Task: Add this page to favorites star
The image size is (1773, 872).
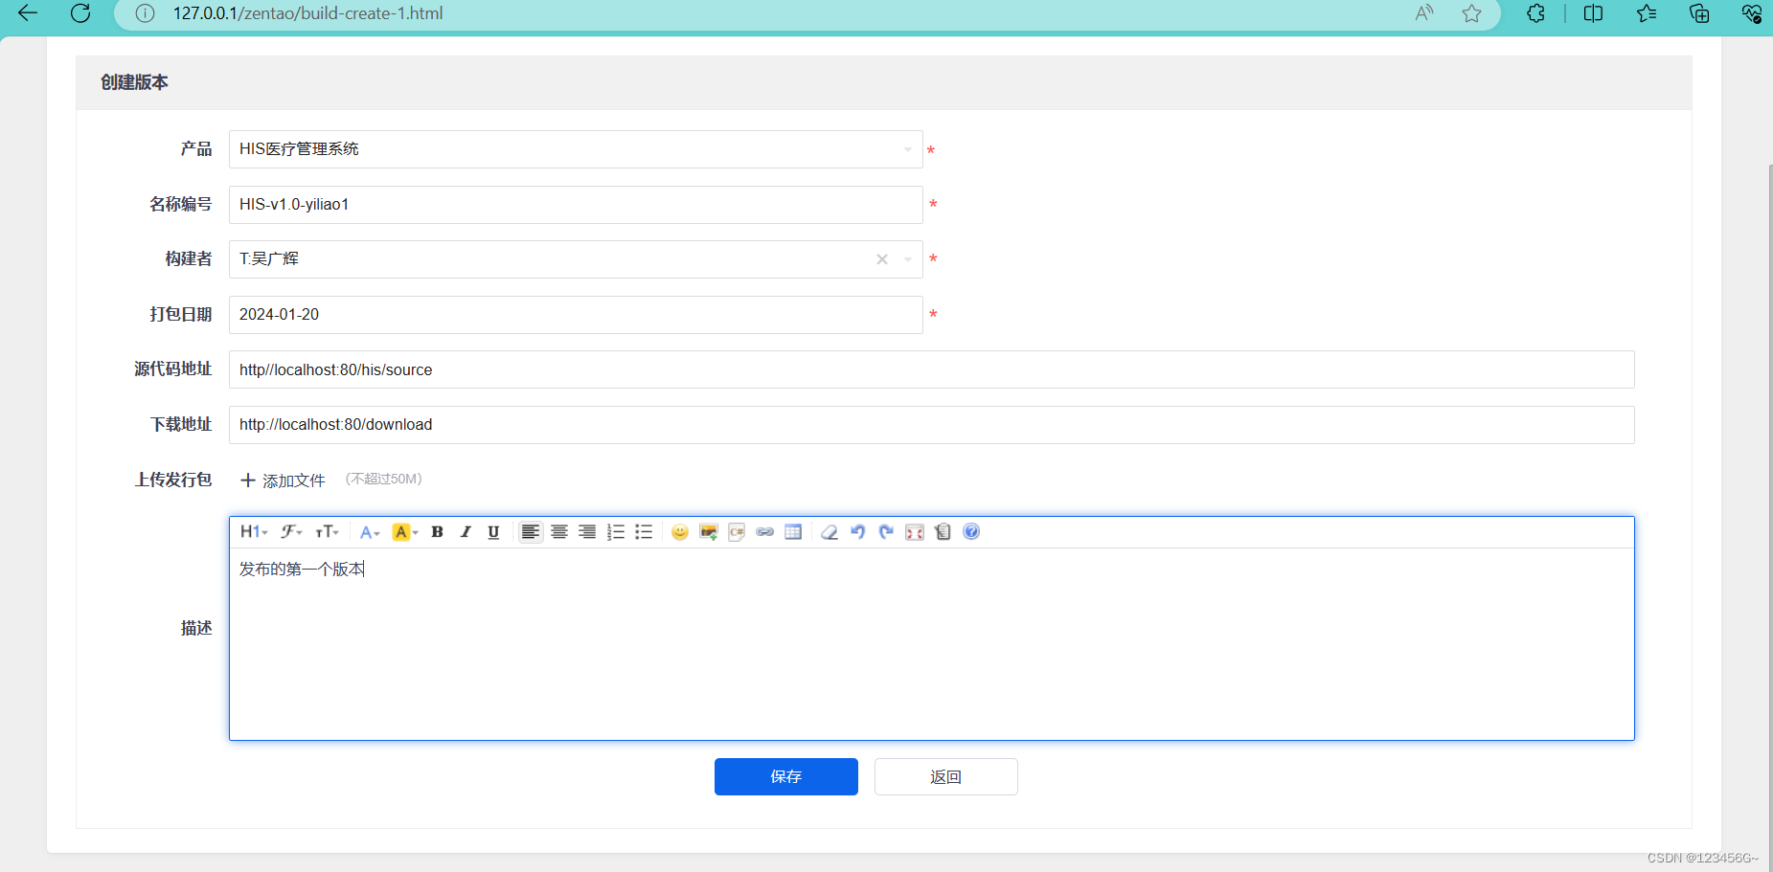Action: click(1472, 13)
